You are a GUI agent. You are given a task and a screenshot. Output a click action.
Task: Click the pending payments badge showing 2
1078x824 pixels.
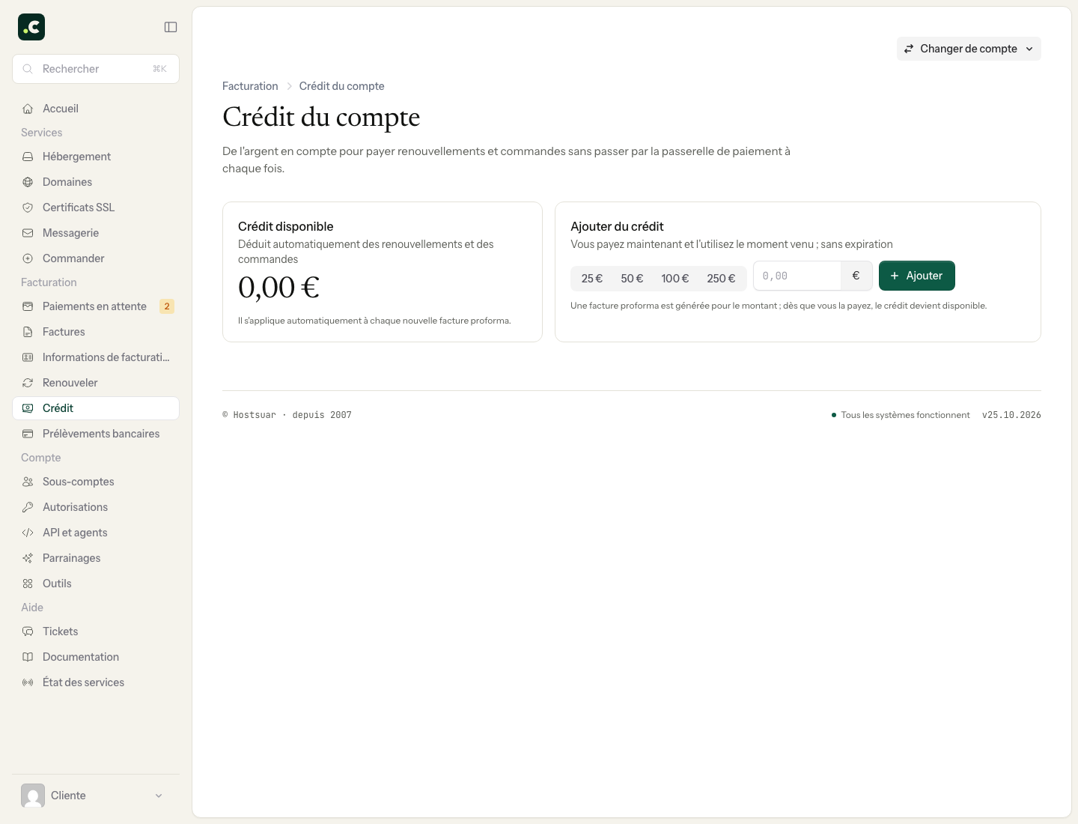[167, 306]
